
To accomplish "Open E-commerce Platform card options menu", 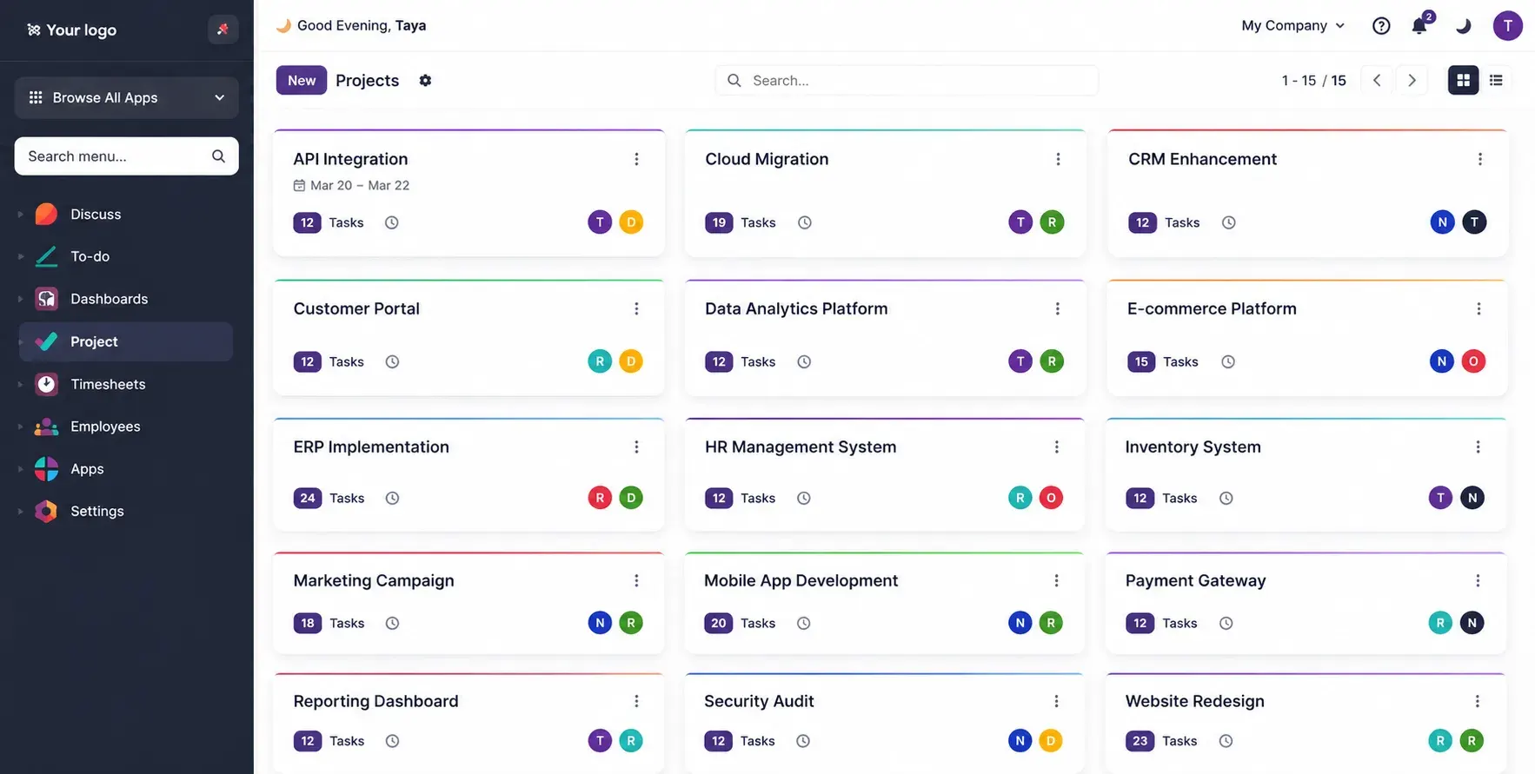I will point(1479,308).
